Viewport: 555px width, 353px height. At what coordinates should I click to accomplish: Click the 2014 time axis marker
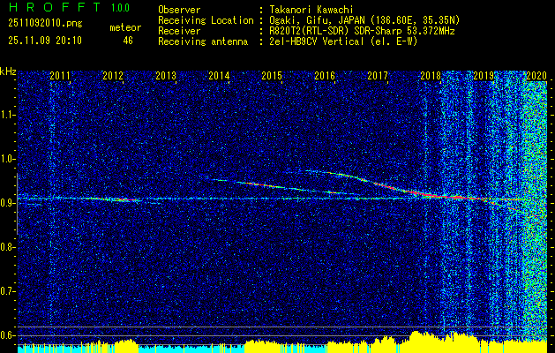click(x=219, y=75)
